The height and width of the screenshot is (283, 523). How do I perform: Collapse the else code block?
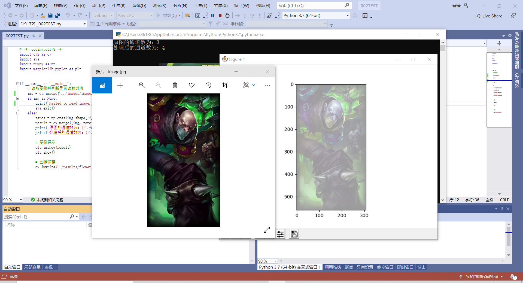click(18, 113)
